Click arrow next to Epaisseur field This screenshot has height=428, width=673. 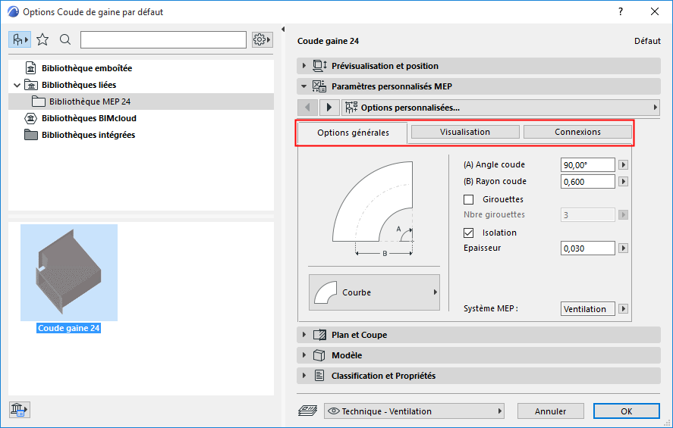tap(623, 248)
